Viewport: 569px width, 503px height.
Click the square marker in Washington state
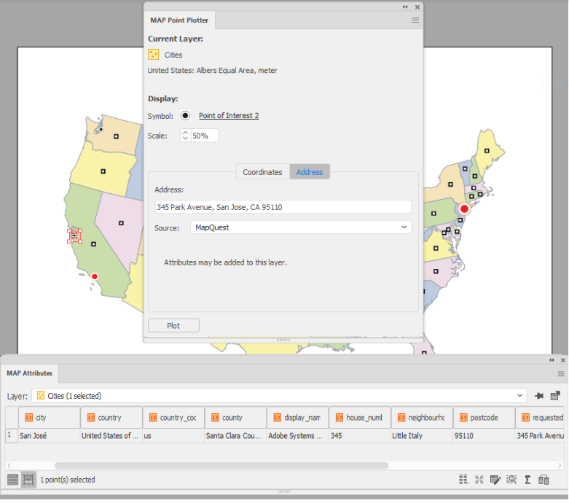pos(116,136)
